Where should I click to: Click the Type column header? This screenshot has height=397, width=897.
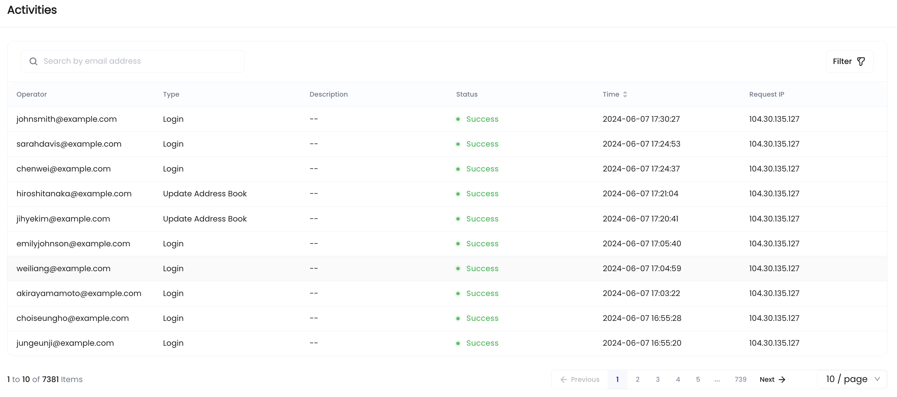coord(171,94)
